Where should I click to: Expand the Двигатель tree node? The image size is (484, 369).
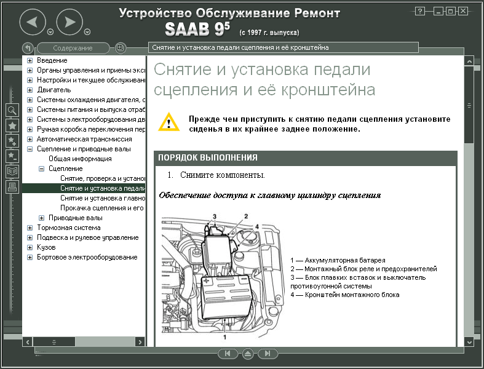[30, 90]
